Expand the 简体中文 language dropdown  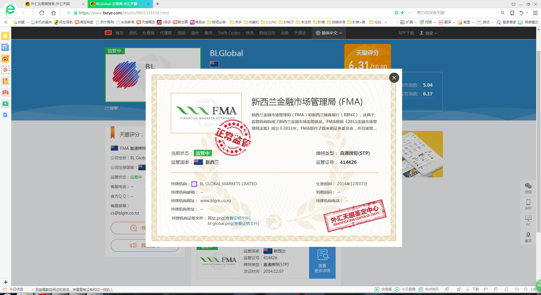point(329,33)
